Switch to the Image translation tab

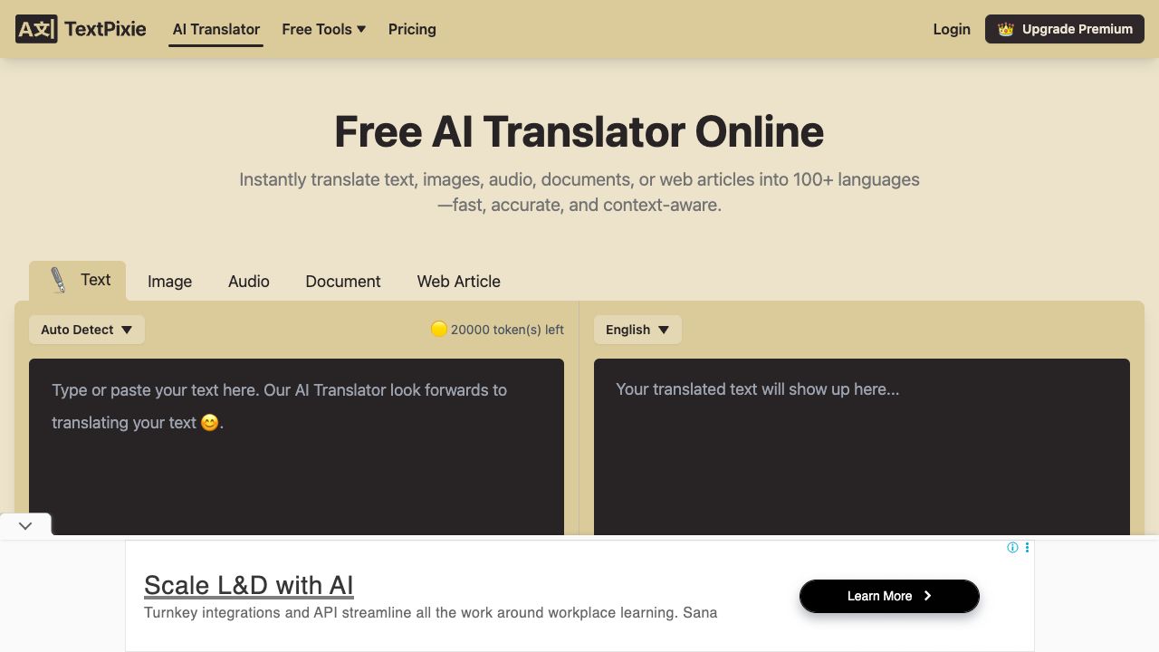(169, 281)
